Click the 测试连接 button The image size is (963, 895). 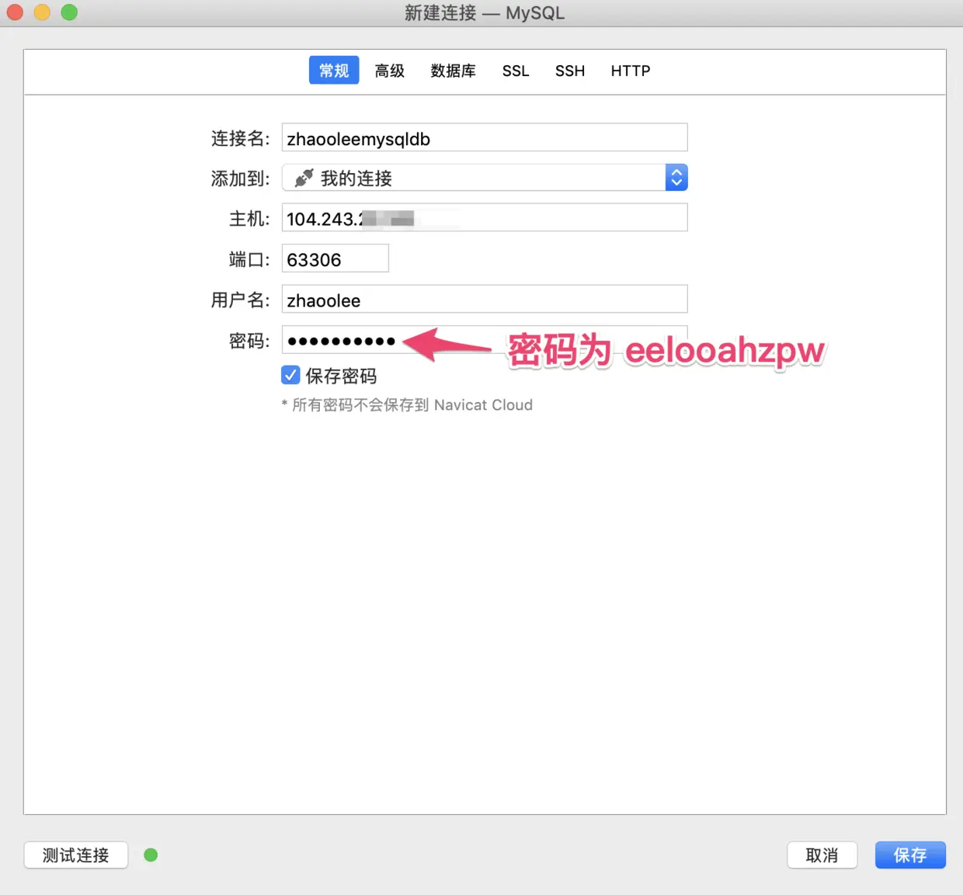pos(76,855)
